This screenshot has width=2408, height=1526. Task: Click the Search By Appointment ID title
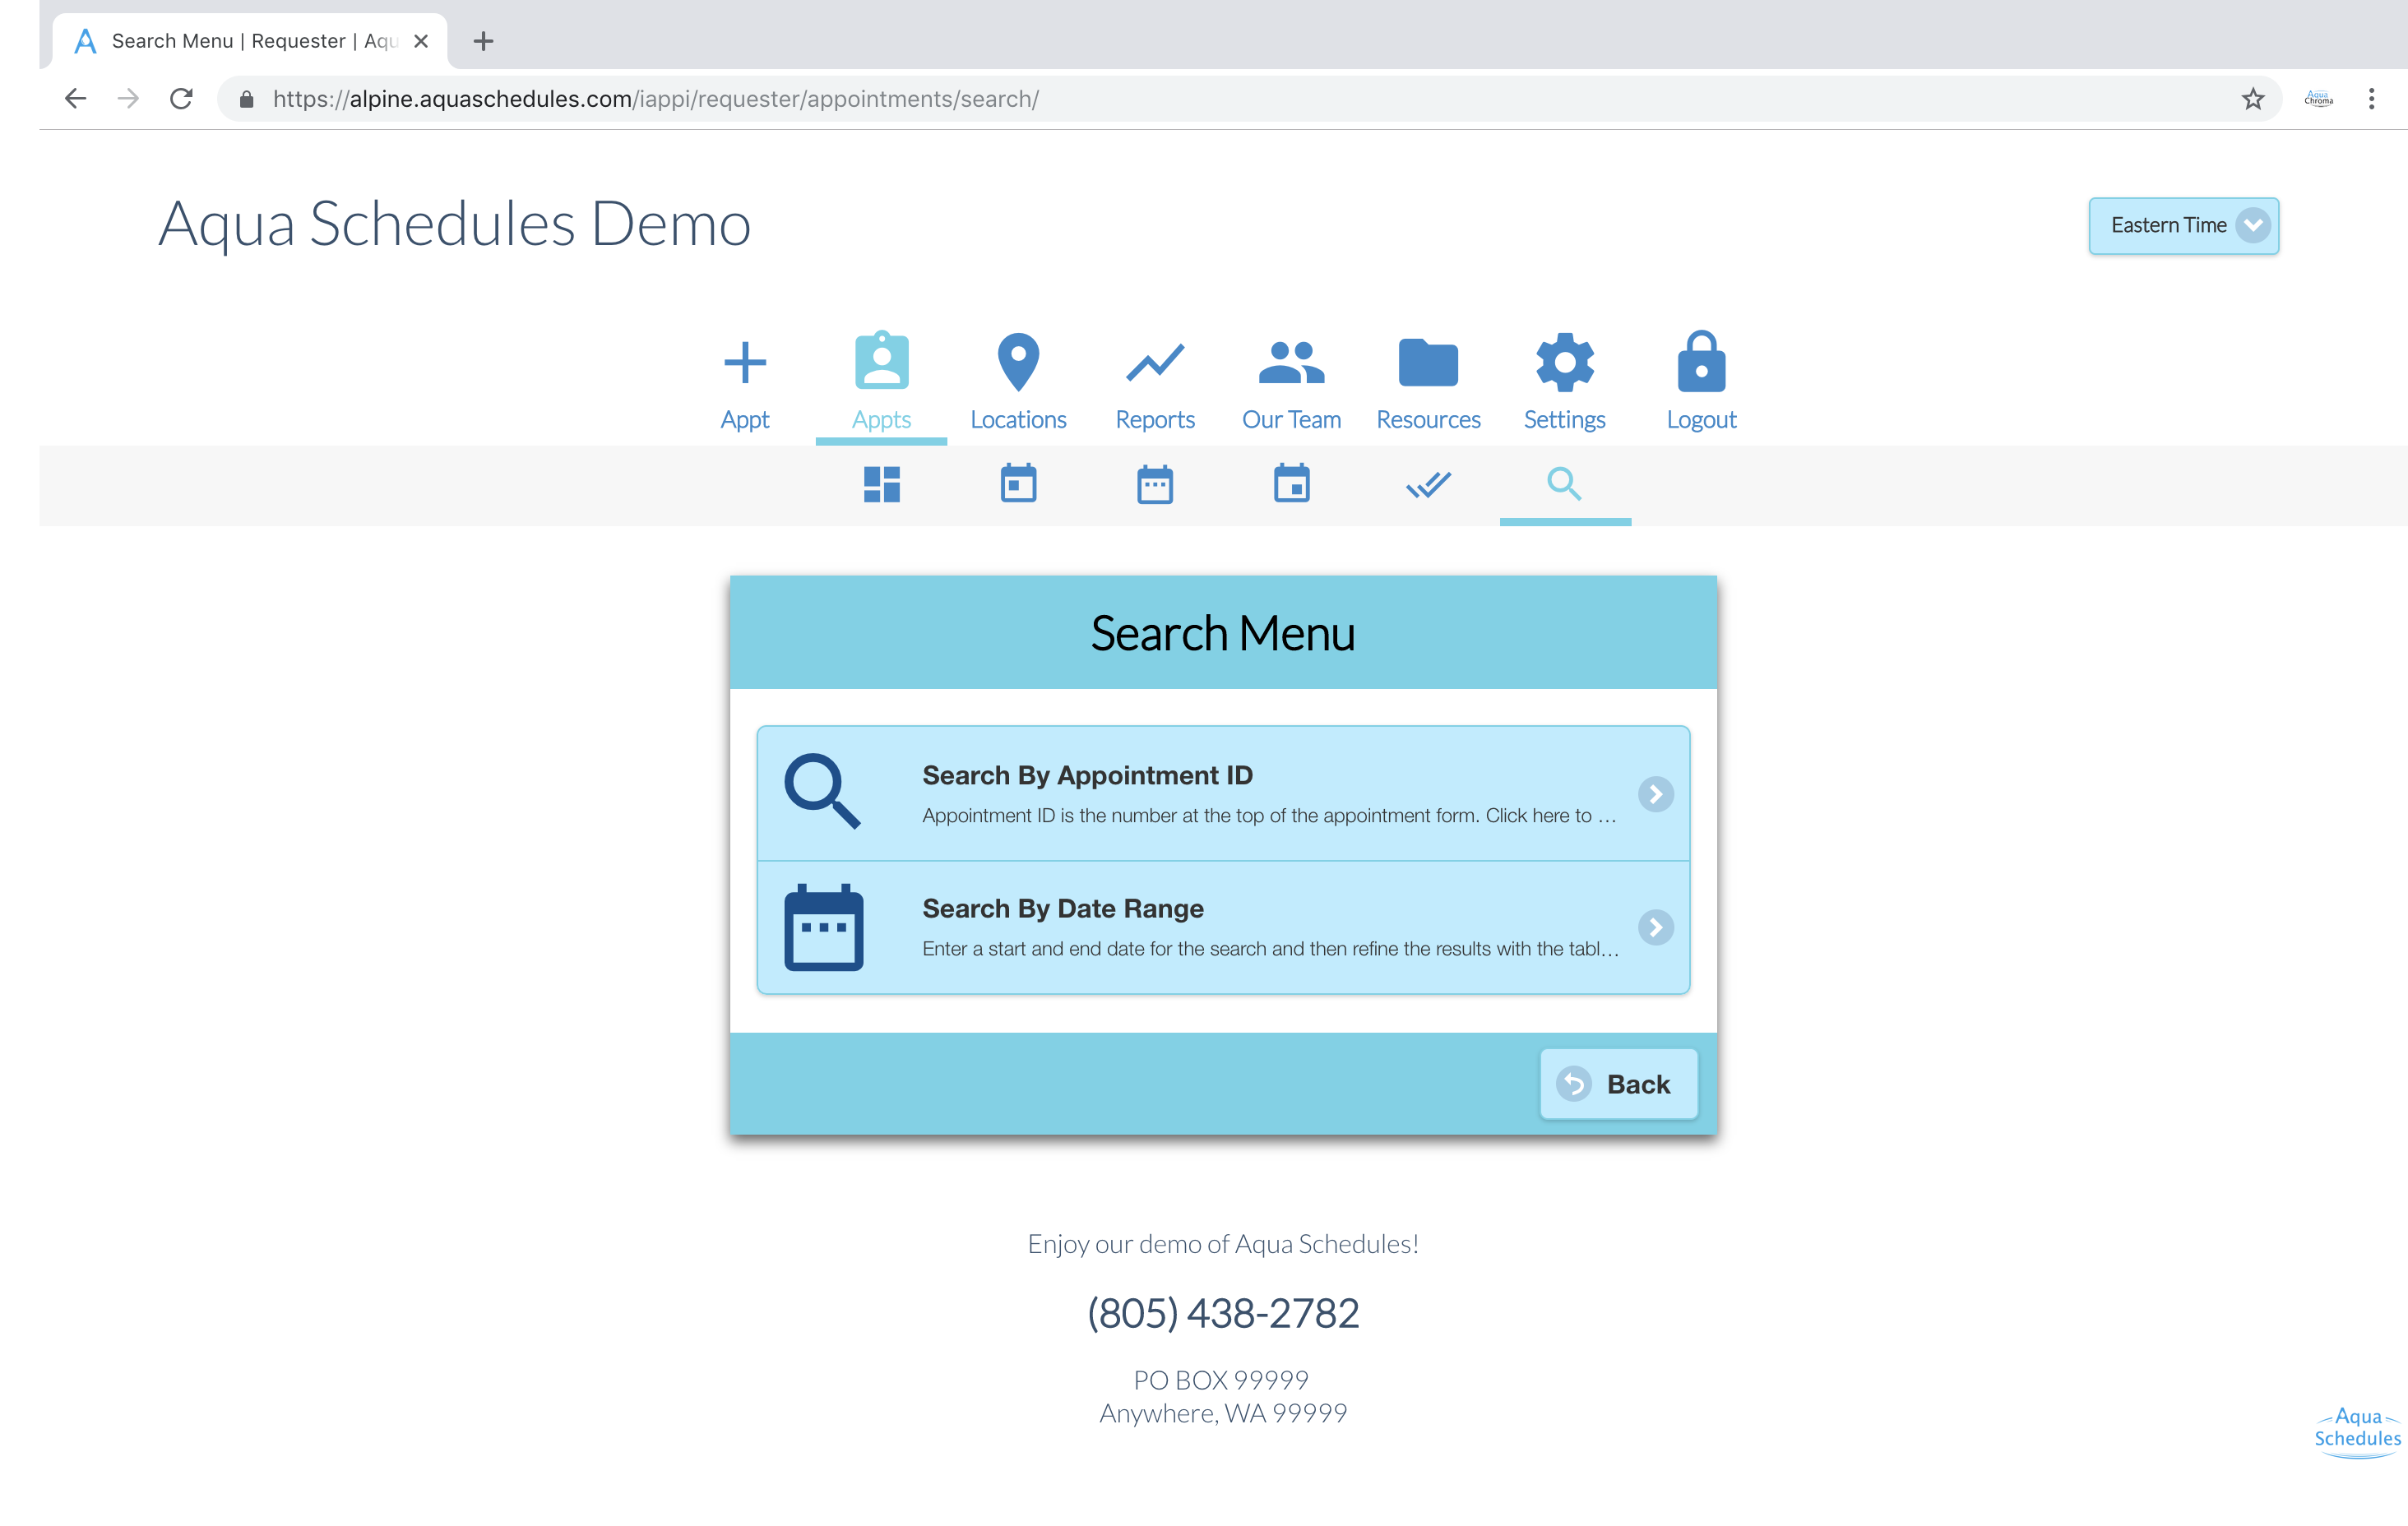[x=1087, y=775]
